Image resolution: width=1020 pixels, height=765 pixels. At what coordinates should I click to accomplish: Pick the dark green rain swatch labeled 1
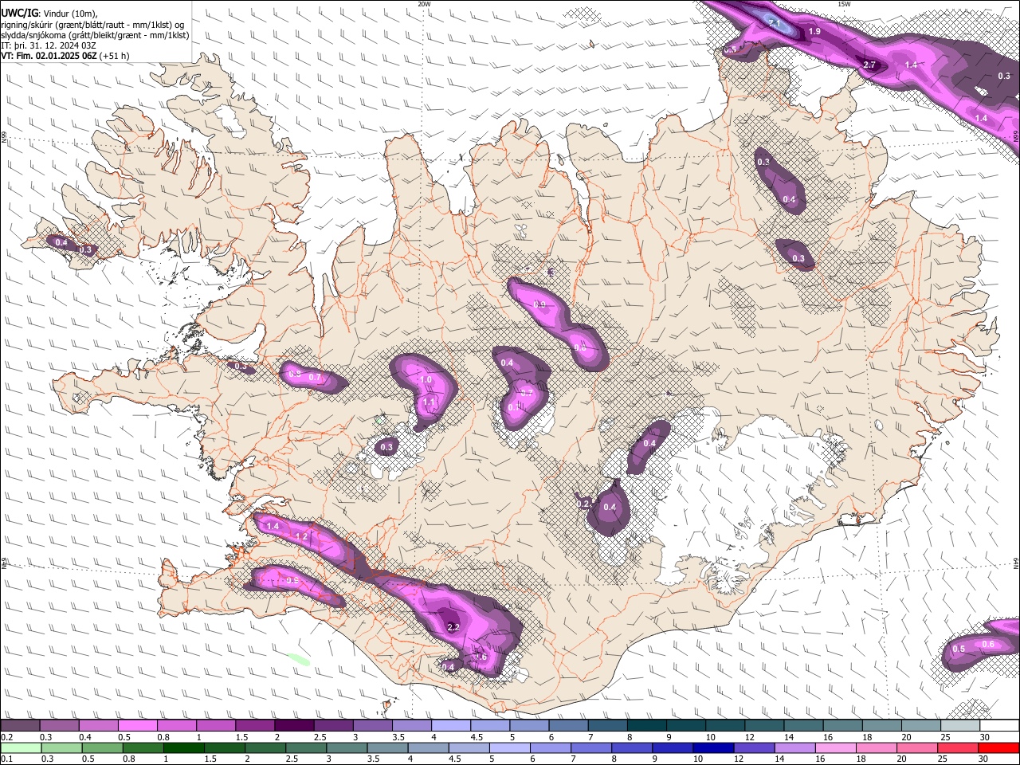pyautogui.click(x=184, y=747)
